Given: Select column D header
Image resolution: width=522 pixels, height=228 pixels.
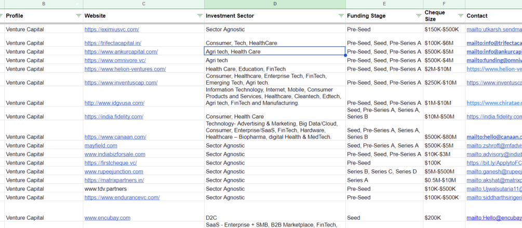Looking at the screenshot, I should [275, 4].
